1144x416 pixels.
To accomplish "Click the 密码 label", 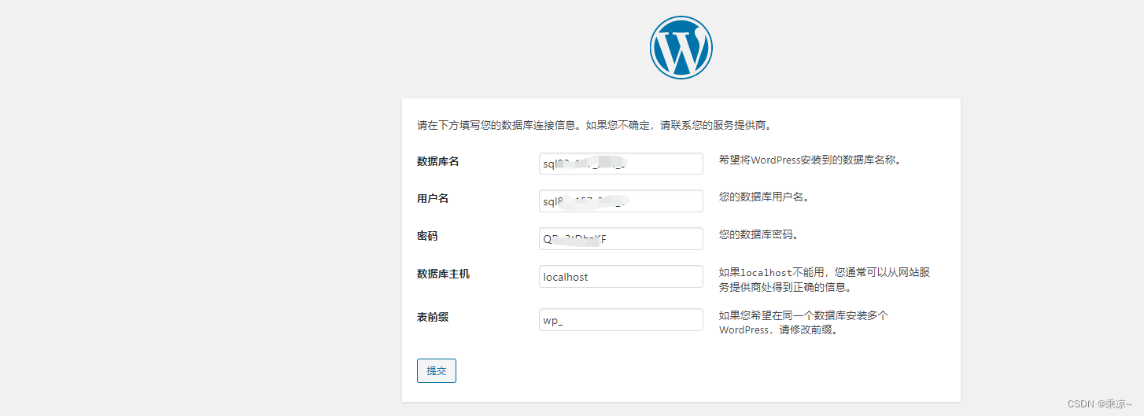I will coord(427,236).
